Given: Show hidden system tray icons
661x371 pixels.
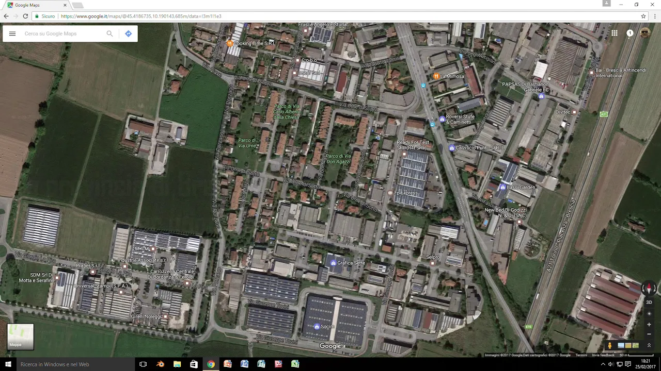Looking at the screenshot, I should tap(602, 364).
